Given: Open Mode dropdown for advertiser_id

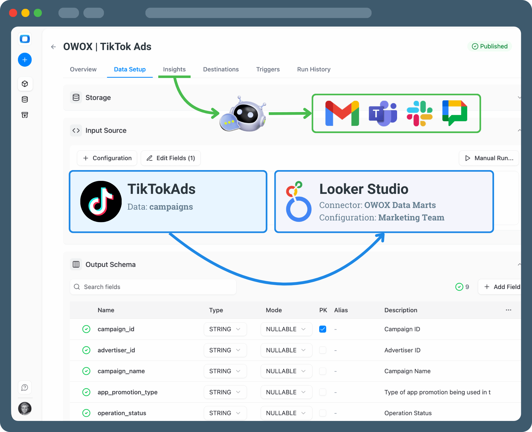Looking at the screenshot, I should pos(286,350).
